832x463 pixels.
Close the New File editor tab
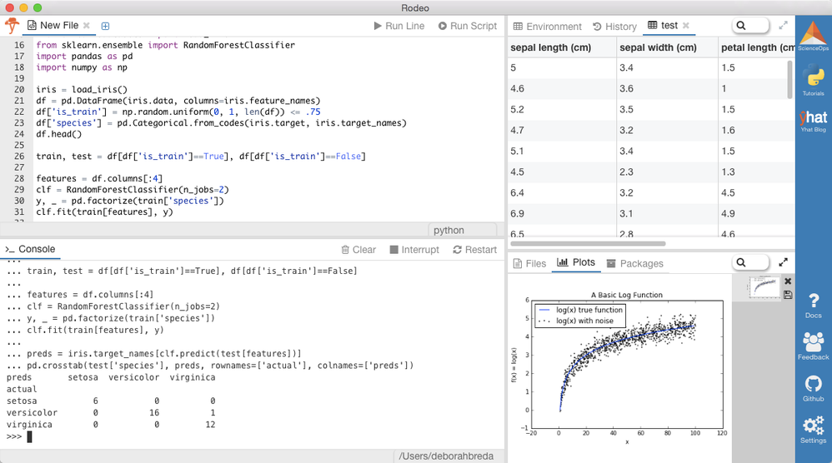point(87,26)
